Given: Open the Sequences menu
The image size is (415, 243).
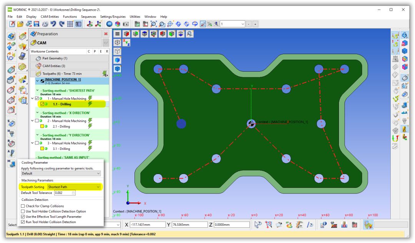Looking at the screenshot, I should [88, 16].
